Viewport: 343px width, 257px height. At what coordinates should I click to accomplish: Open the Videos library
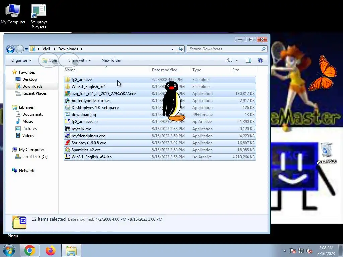28,135
